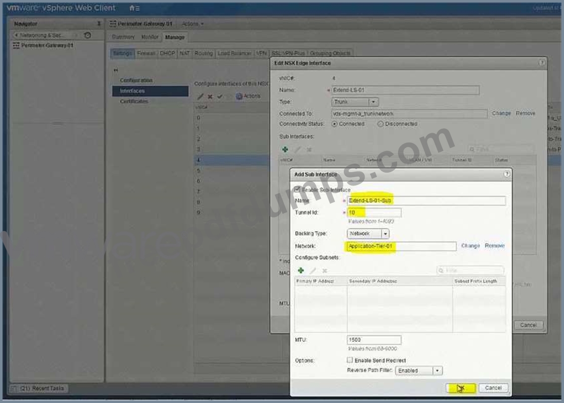
Task: Select Interfaces in settings list
Action: coord(150,91)
